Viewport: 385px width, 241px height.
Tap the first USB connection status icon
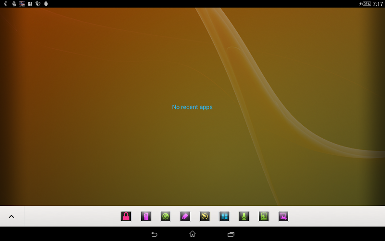(x=6, y=4)
